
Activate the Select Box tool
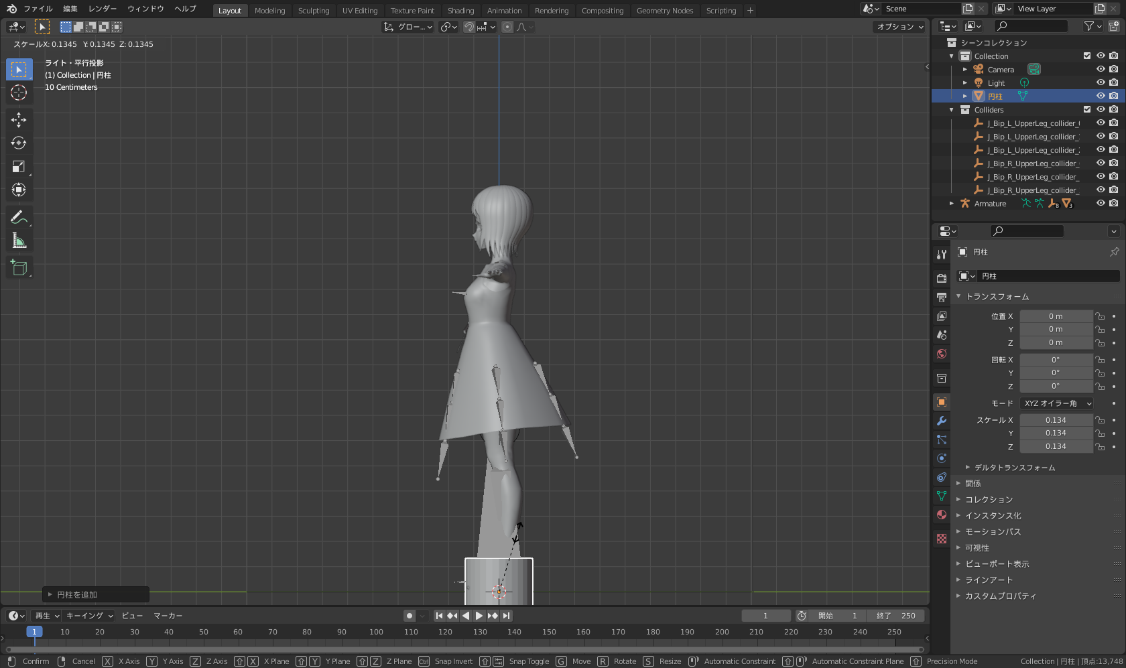[19, 69]
